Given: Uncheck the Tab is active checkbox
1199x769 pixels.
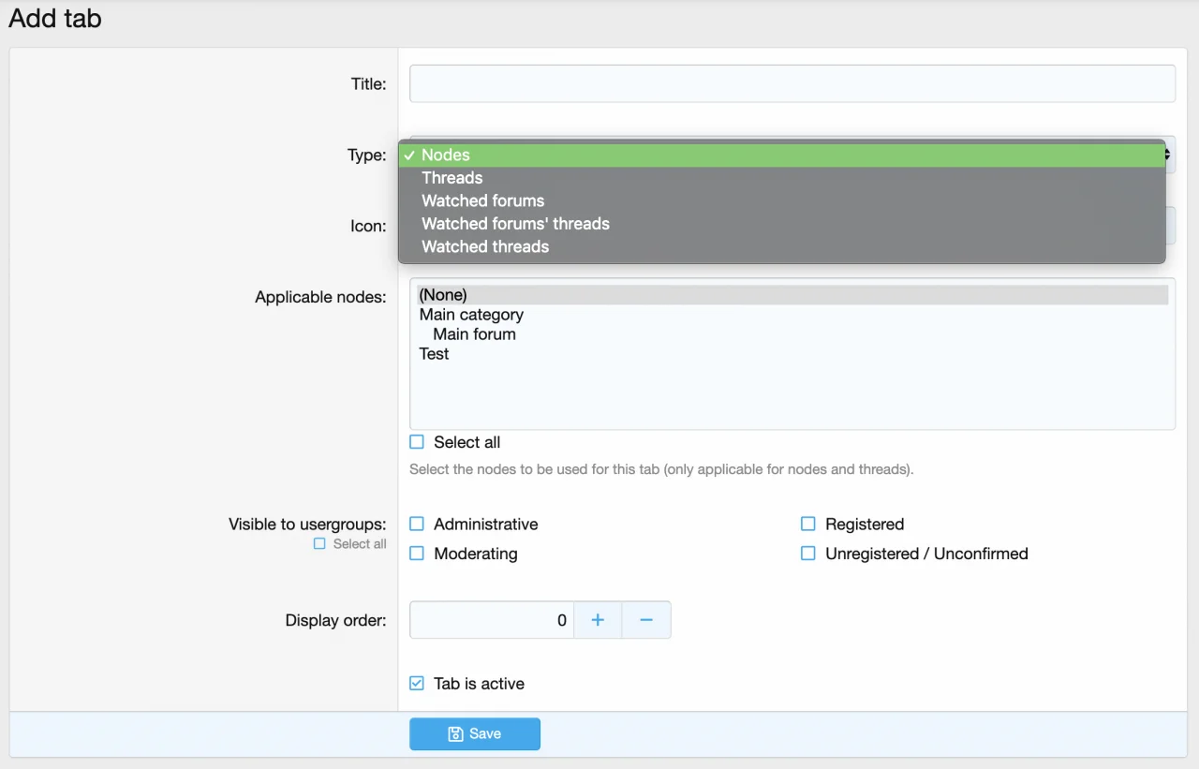Looking at the screenshot, I should pos(417,684).
